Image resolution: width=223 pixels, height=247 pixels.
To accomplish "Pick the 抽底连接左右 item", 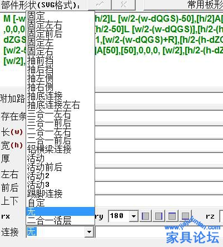I will [x=60, y=105].
